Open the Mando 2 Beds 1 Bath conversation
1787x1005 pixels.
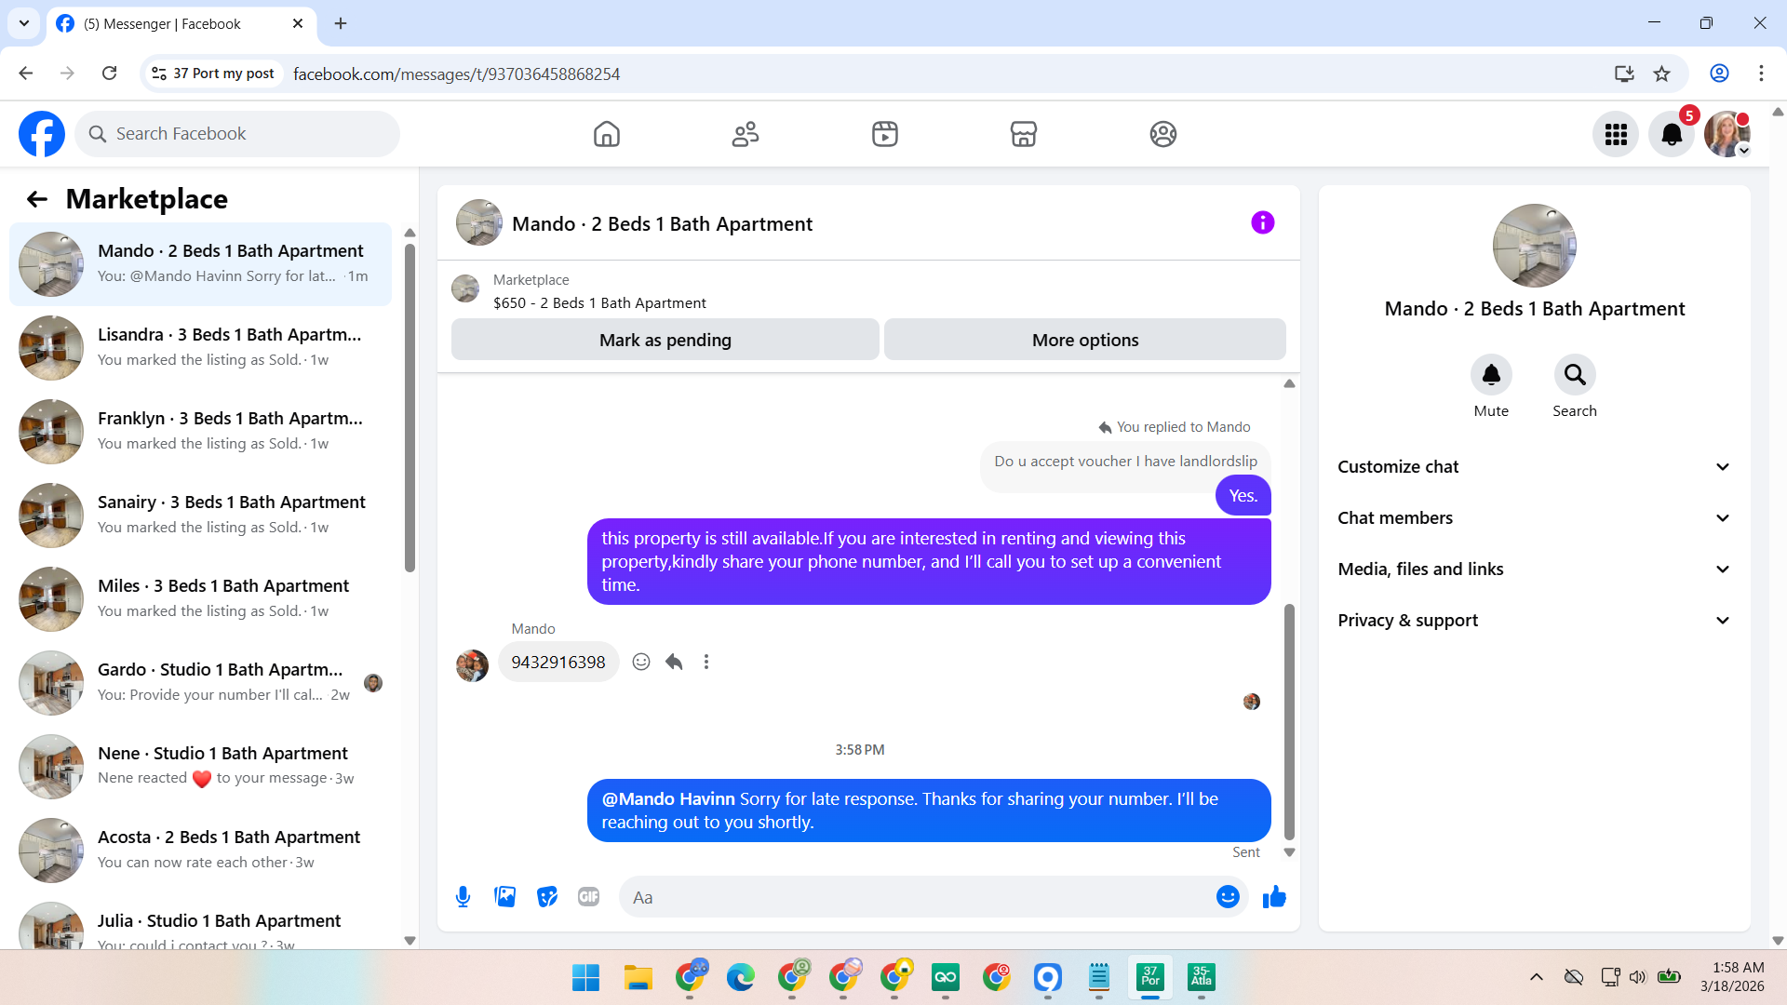point(200,264)
